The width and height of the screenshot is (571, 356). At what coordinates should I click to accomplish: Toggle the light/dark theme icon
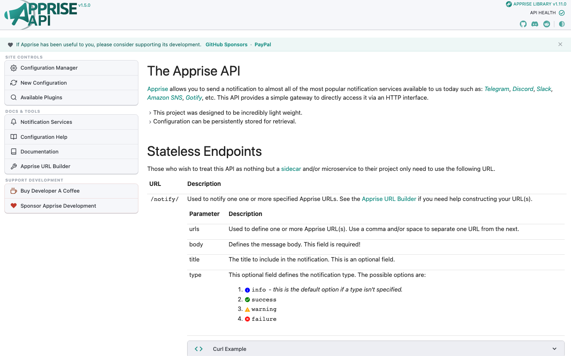click(562, 24)
